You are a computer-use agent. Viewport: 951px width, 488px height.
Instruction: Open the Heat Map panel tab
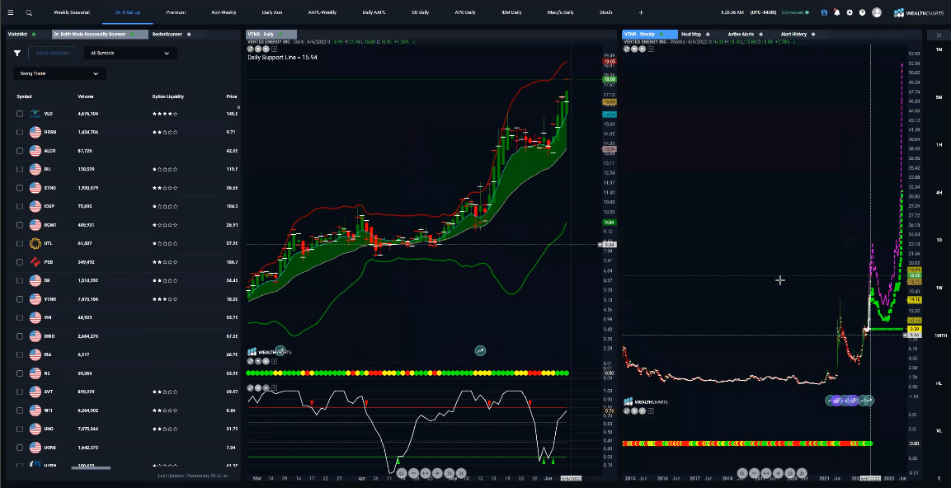click(x=691, y=35)
